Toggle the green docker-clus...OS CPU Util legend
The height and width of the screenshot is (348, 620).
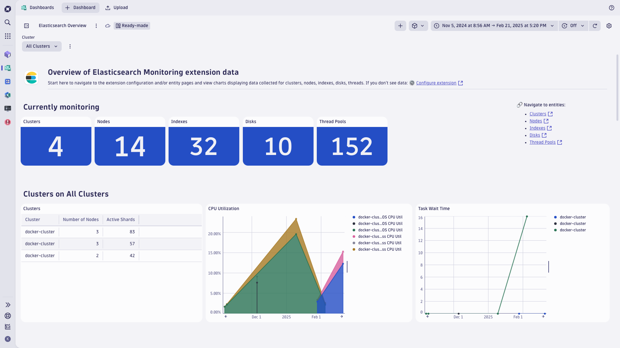pos(377,230)
